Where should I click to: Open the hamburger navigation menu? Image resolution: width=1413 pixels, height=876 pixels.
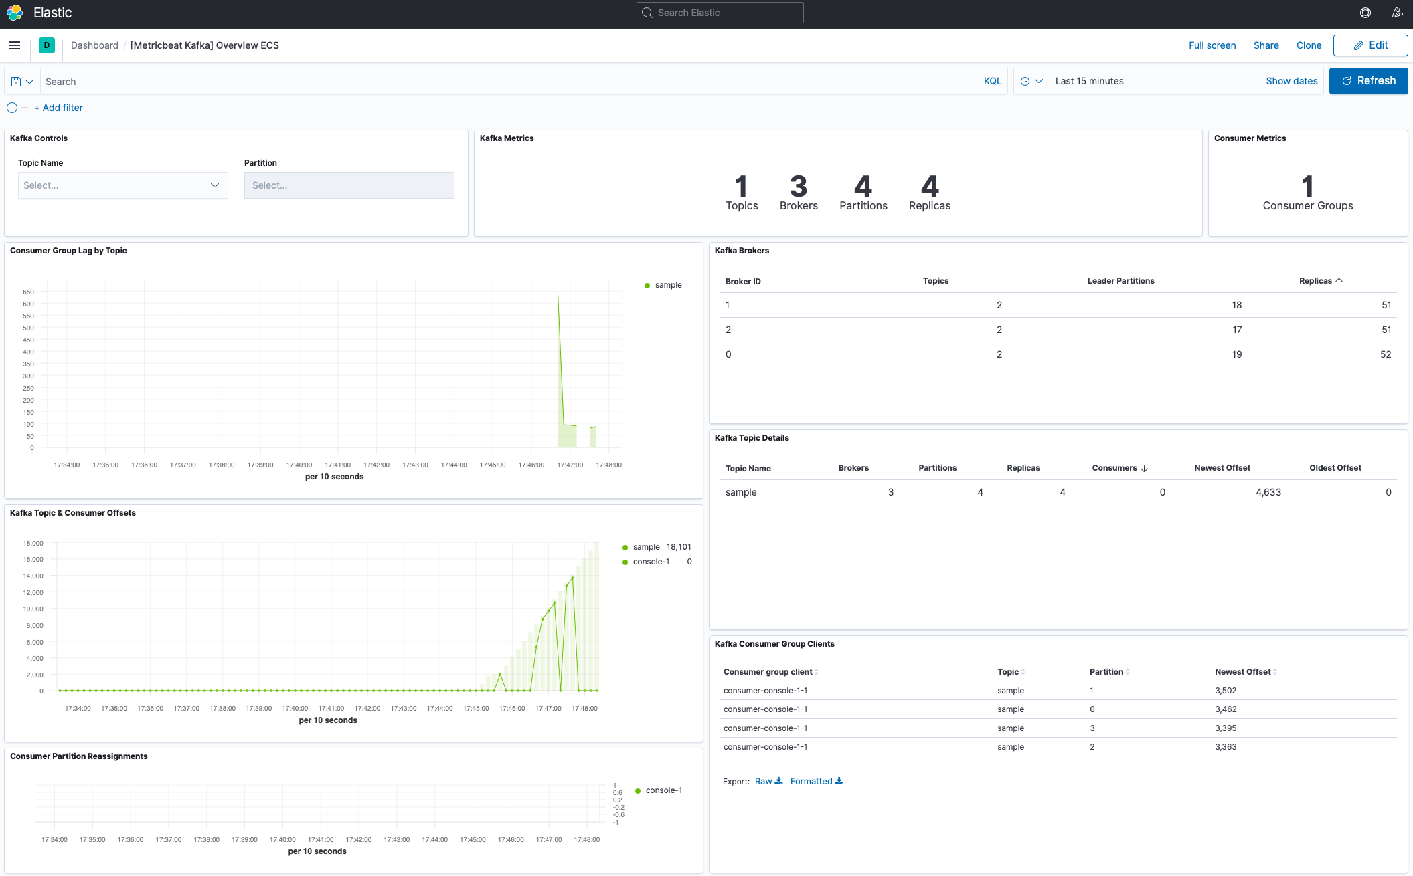tap(15, 45)
